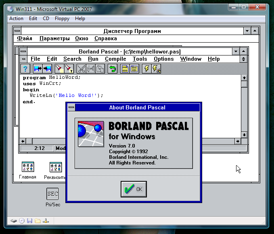Open the Справка menu in Program Manager

point(105,39)
